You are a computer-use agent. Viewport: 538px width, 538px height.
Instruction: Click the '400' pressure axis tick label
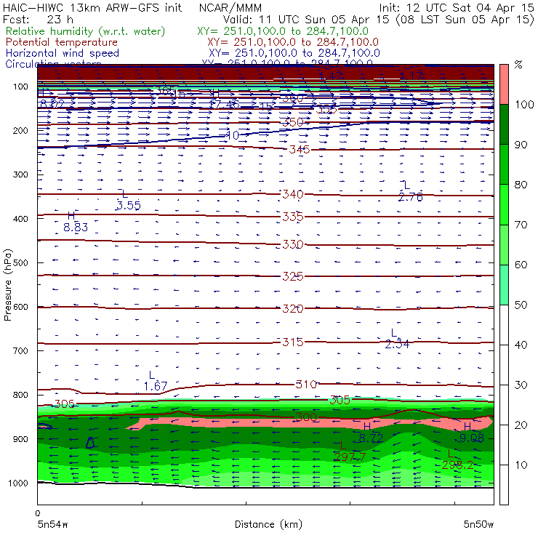coord(20,219)
